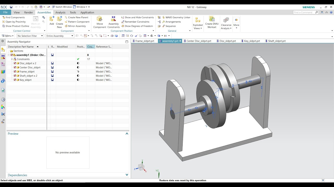Open the Assembly Constraints tool
Screen dimensions: 334x187
coord(114,22)
